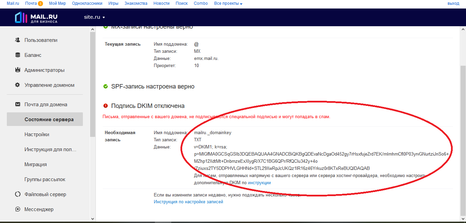466x223 pixels.
Task: Go to Игры link
Action: click(114, 3)
